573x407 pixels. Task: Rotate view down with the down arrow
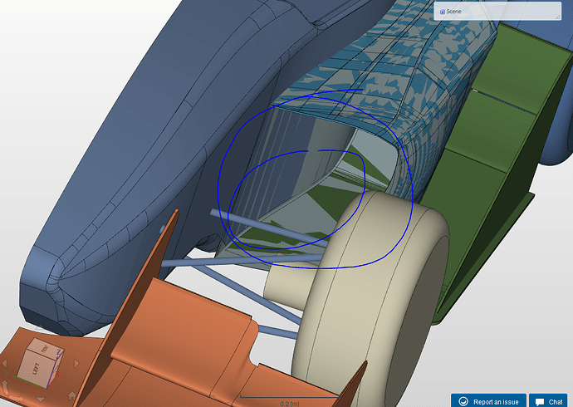[41, 400]
